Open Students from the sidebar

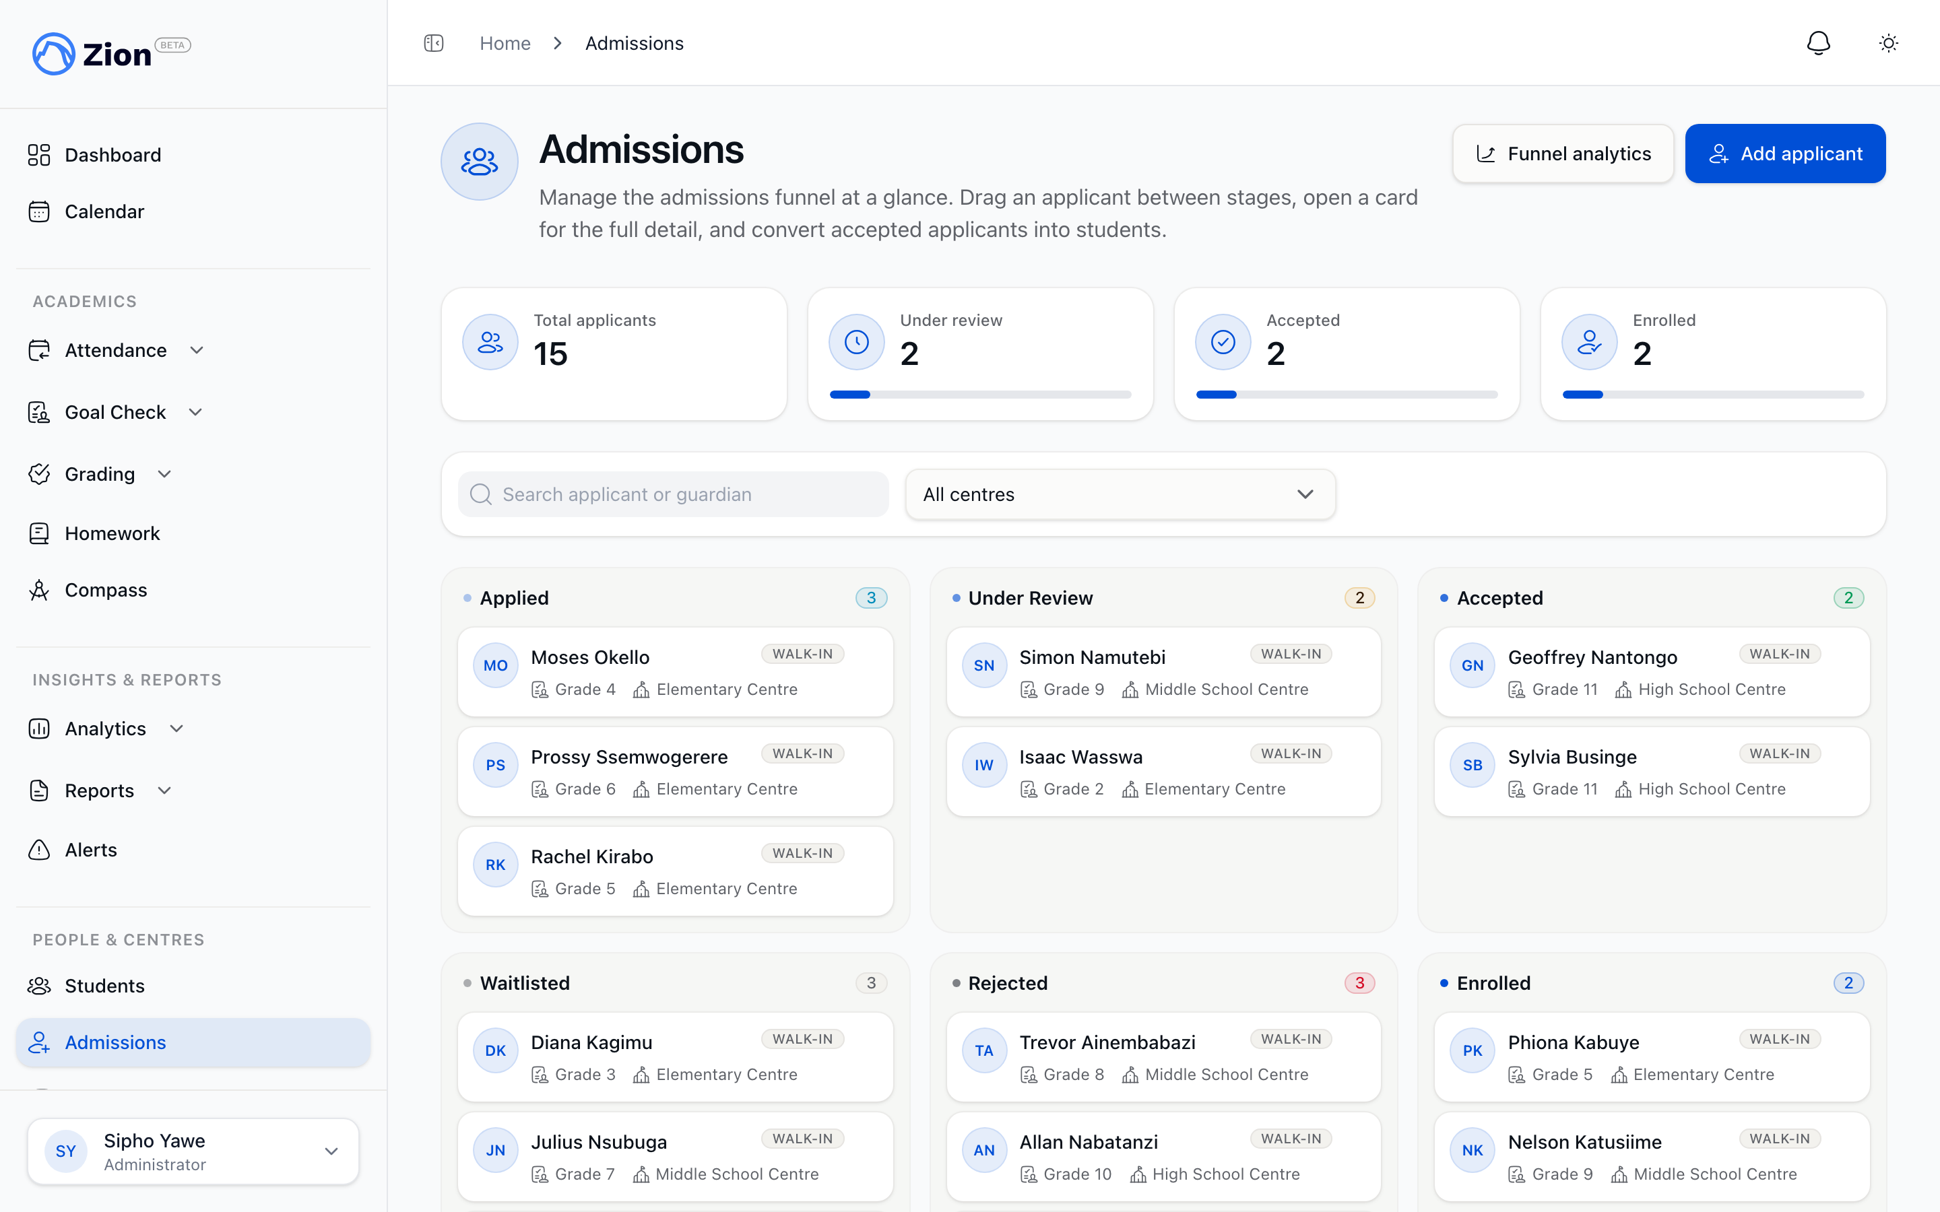193,986
